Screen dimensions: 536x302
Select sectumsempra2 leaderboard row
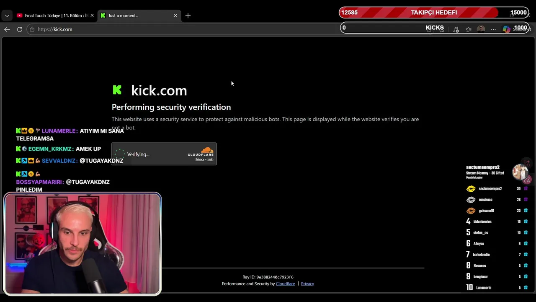point(497,189)
